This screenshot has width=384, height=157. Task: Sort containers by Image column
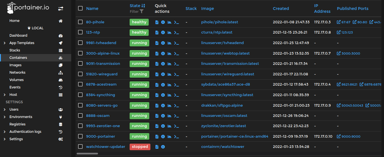tap(207, 9)
